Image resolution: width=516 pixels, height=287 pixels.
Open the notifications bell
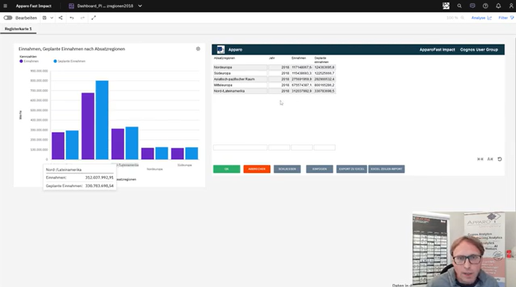498,6
